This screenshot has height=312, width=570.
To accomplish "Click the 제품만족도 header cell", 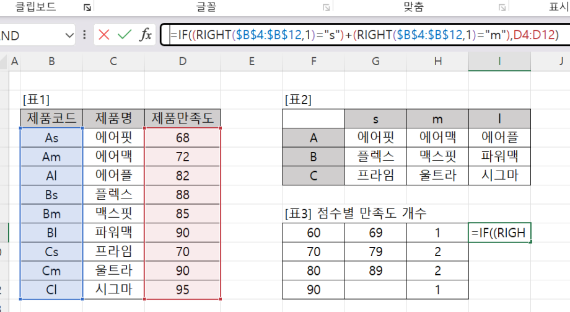I will click(x=182, y=118).
